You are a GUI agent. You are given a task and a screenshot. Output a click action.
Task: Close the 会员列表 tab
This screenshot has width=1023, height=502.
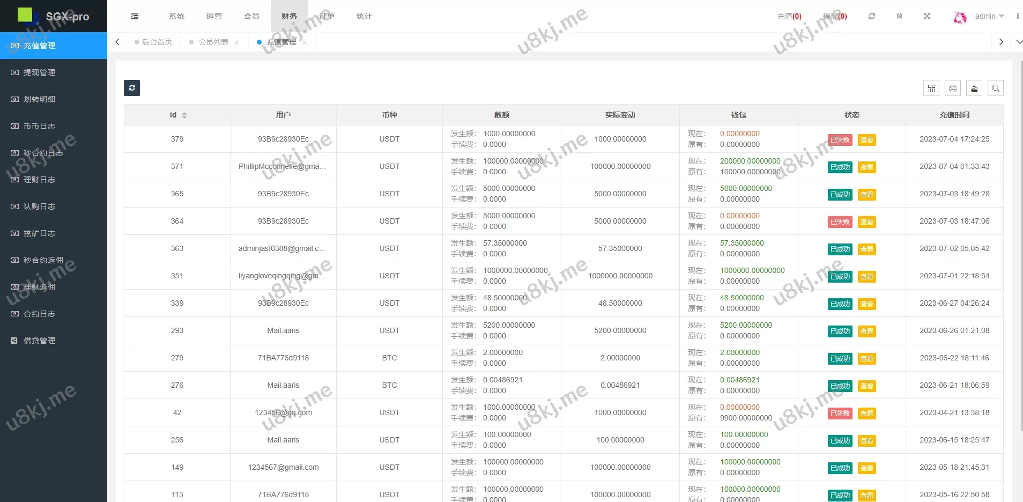[236, 42]
